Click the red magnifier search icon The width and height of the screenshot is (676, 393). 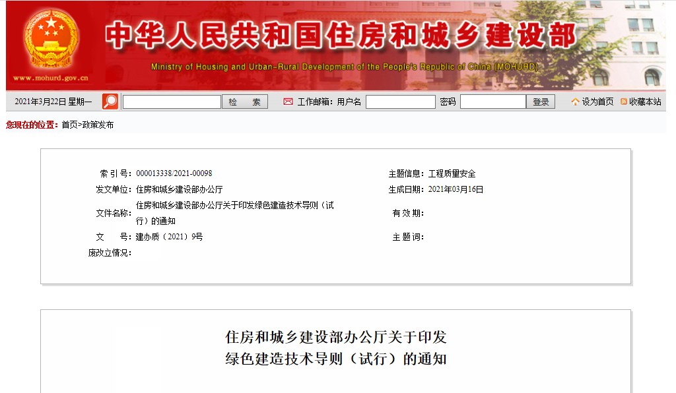[110, 100]
